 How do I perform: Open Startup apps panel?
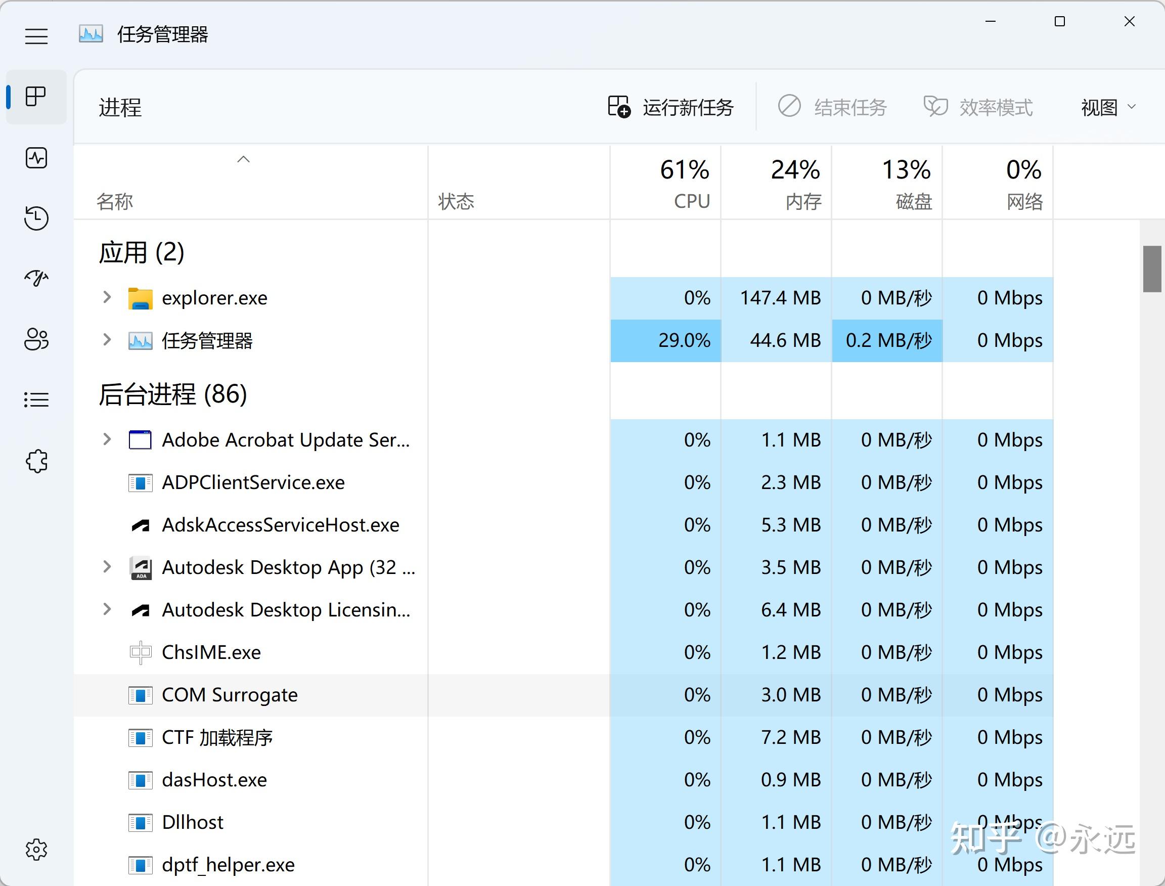point(36,276)
